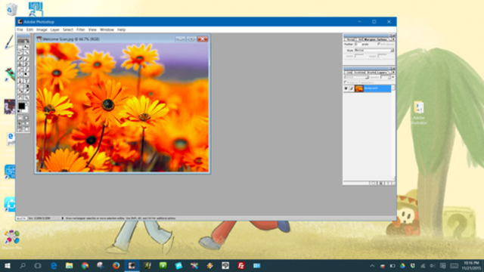The width and height of the screenshot is (484, 272).
Task: Select the Zoom tool
Action: (x=26, y=97)
